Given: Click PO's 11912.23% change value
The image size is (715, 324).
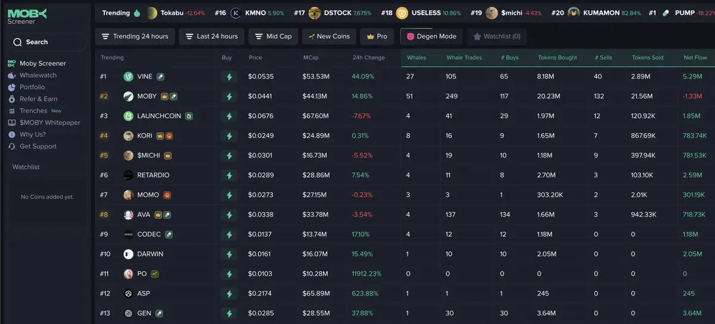Looking at the screenshot, I should pos(367,274).
